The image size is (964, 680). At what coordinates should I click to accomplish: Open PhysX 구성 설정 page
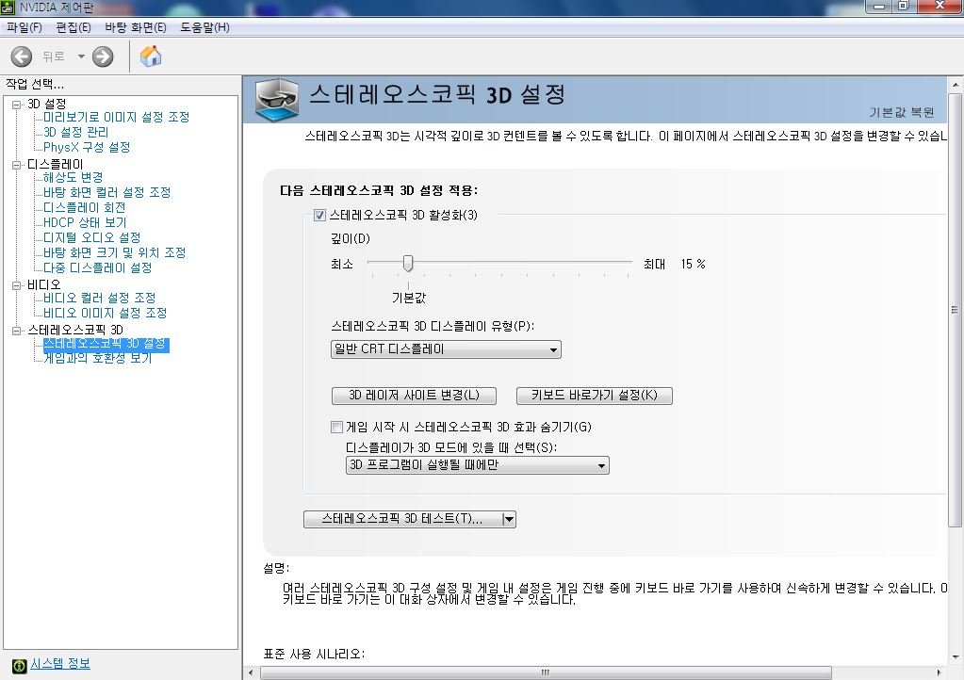(87, 148)
